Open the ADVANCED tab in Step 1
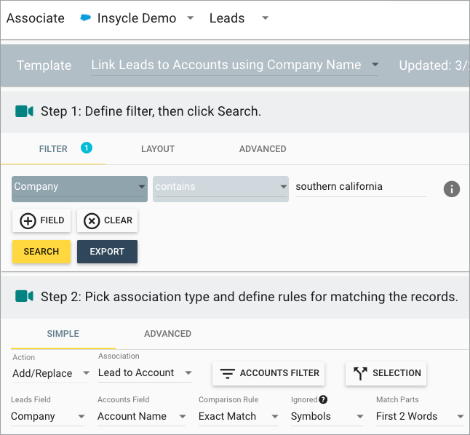The width and height of the screenshot is (470, 435). coord(262,149)
